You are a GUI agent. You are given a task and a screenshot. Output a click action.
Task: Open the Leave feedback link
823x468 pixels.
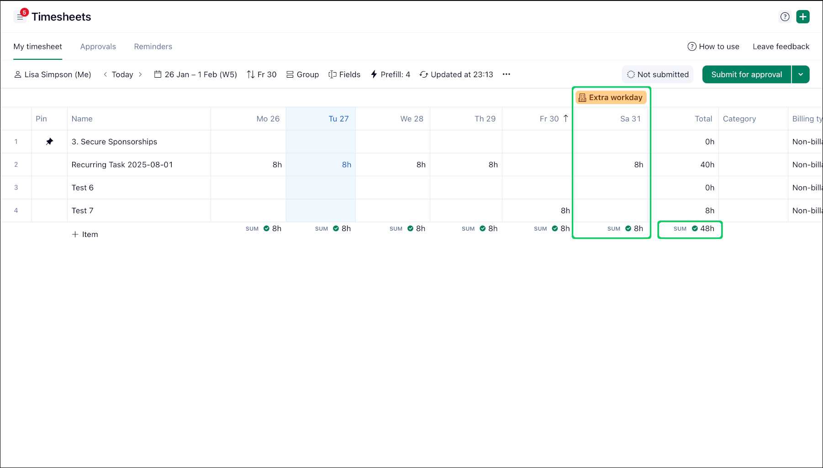tap(781, 47)
